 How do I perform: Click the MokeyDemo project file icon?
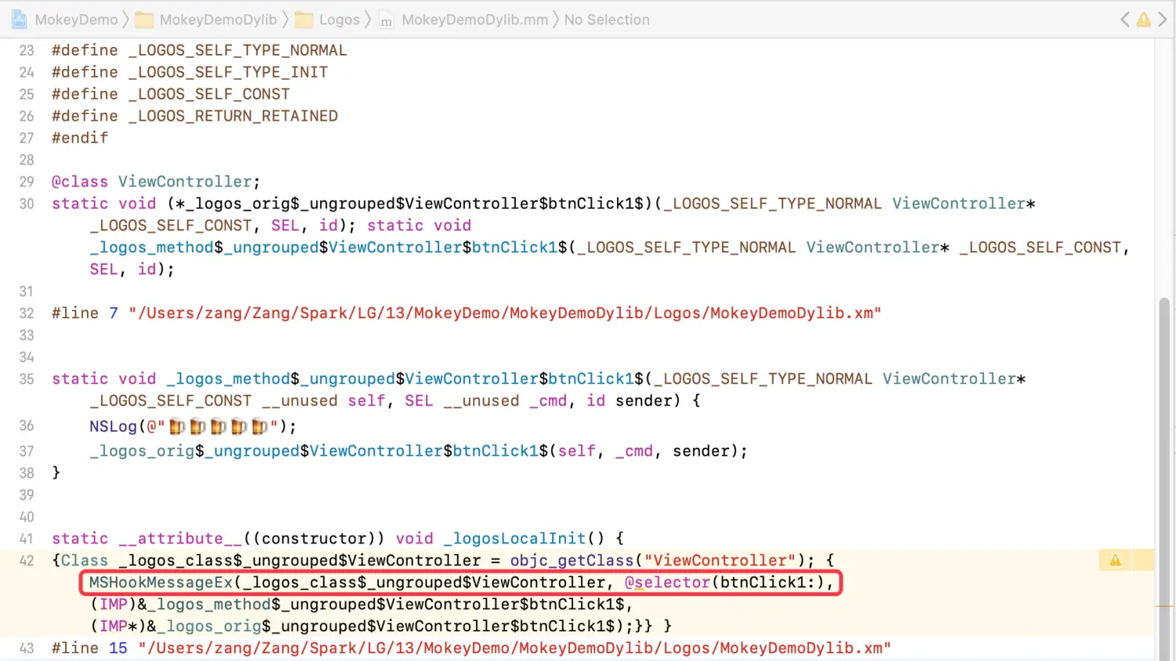click(20, 20)
